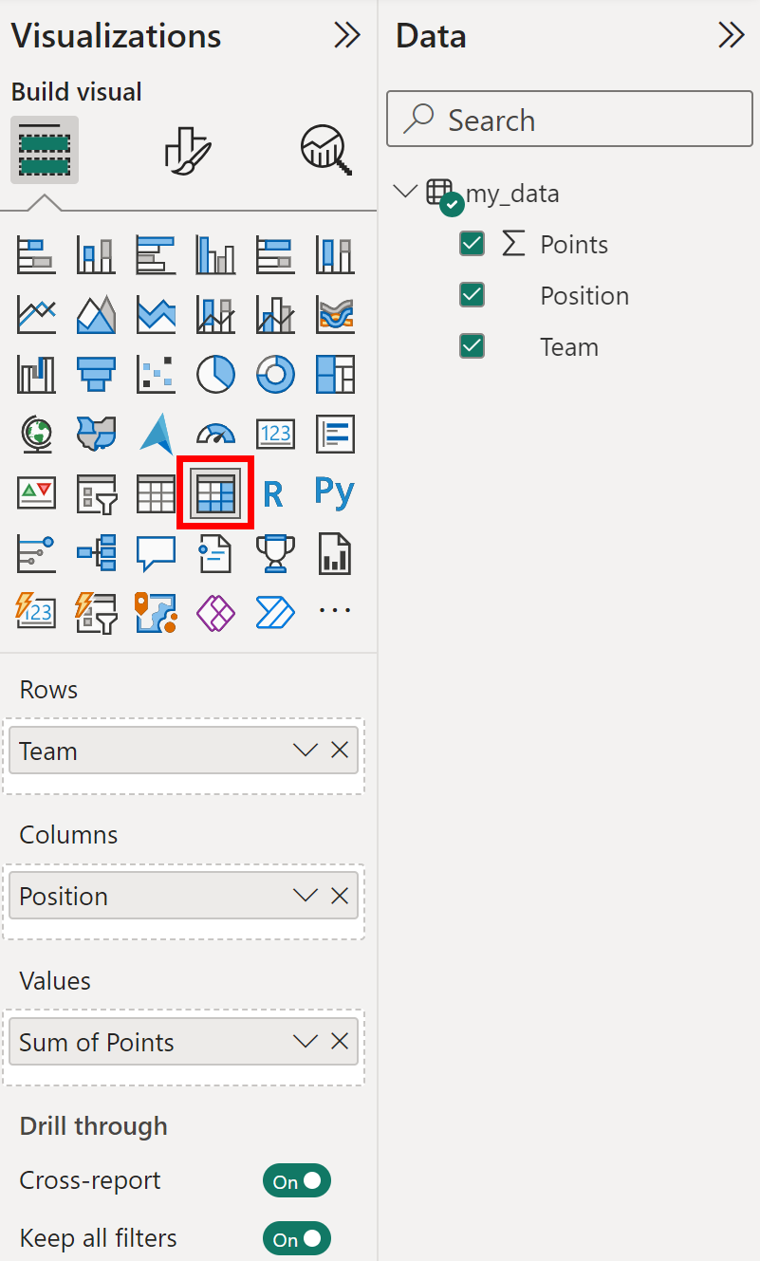Open the Sum of Points dropdown arrow
The image size is (760, 1261).
305,1042
